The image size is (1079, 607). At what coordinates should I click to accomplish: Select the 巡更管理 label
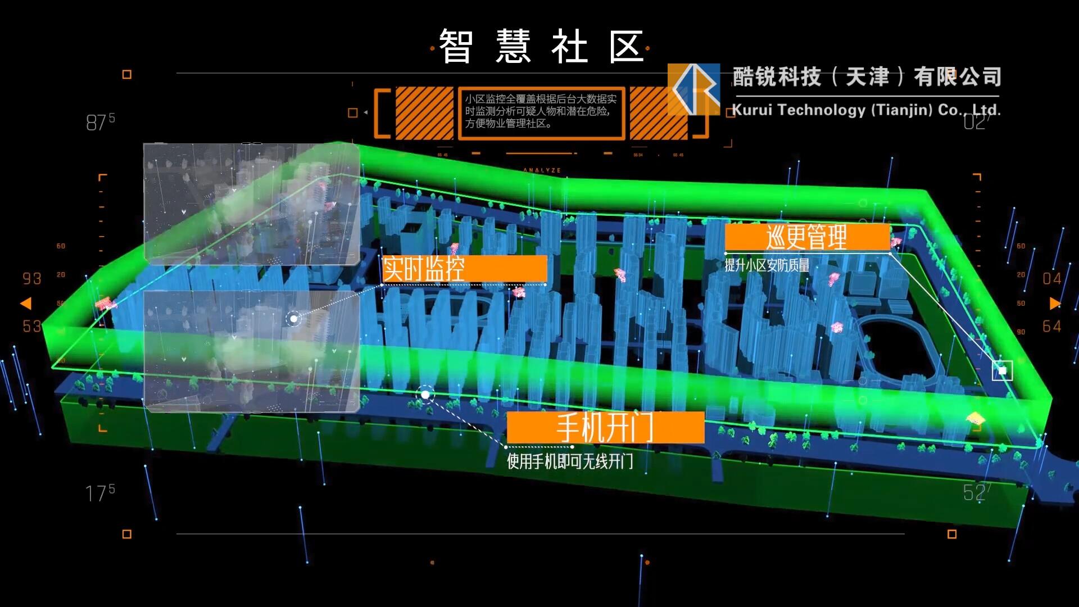coord(807,237)
